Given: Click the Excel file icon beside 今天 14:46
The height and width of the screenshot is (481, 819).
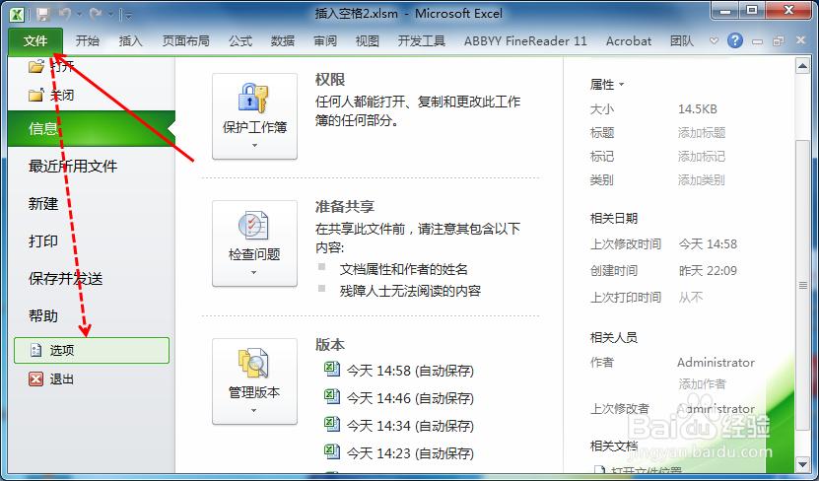Looking at the screenshot, I should pos(332,396).
